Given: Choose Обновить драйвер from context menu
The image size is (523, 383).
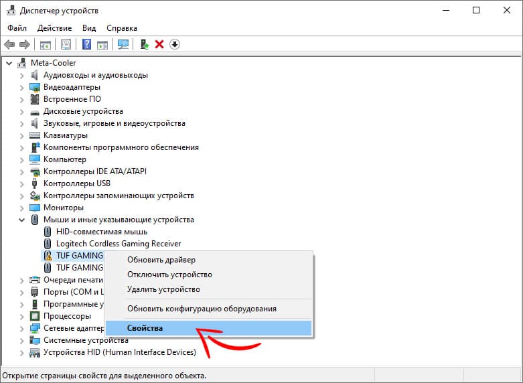Looking at the screenshot, I should [x=209, y=260].
